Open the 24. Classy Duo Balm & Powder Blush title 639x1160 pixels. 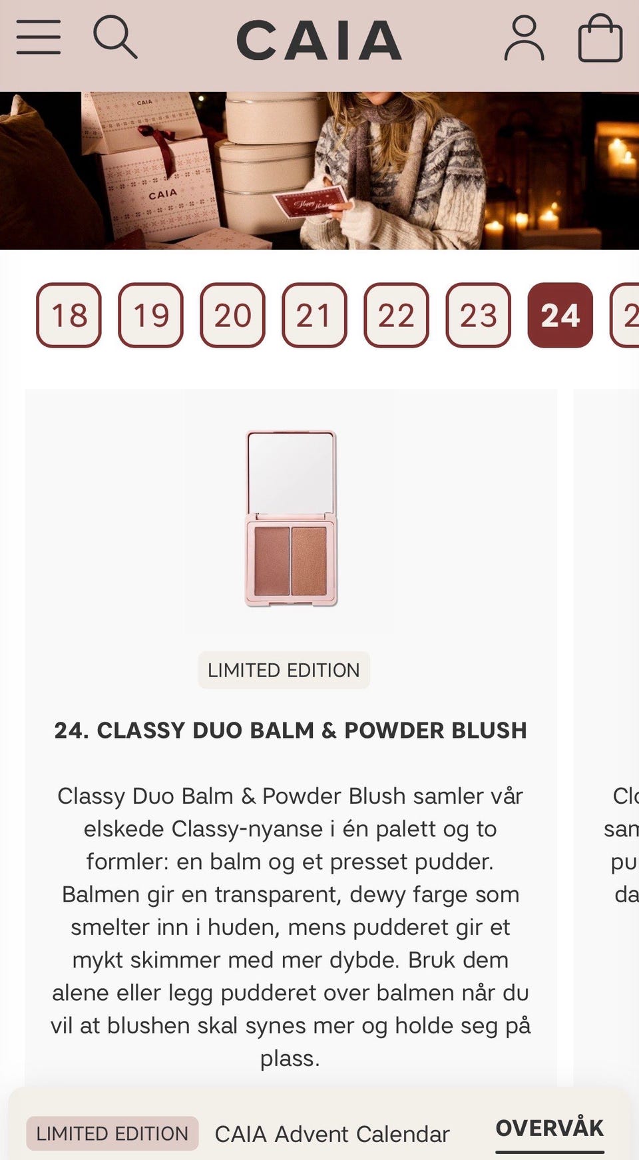pyautogui.click(x=291, y=730)
